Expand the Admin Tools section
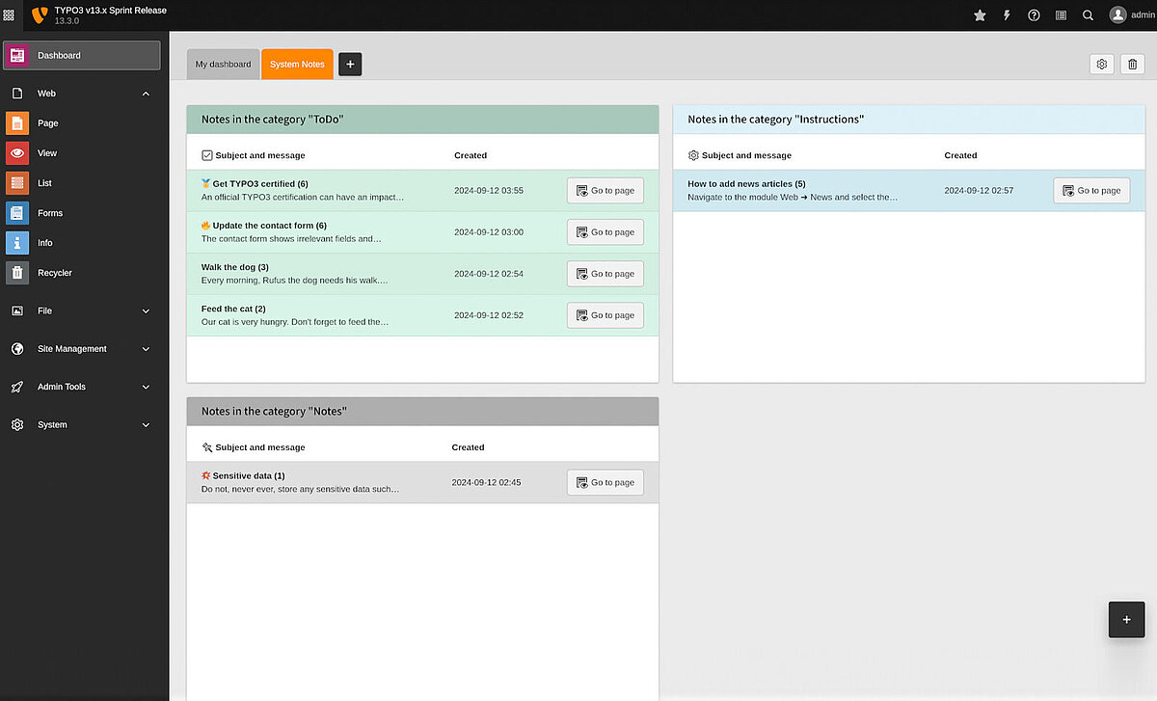 click(x=81, y=387)
